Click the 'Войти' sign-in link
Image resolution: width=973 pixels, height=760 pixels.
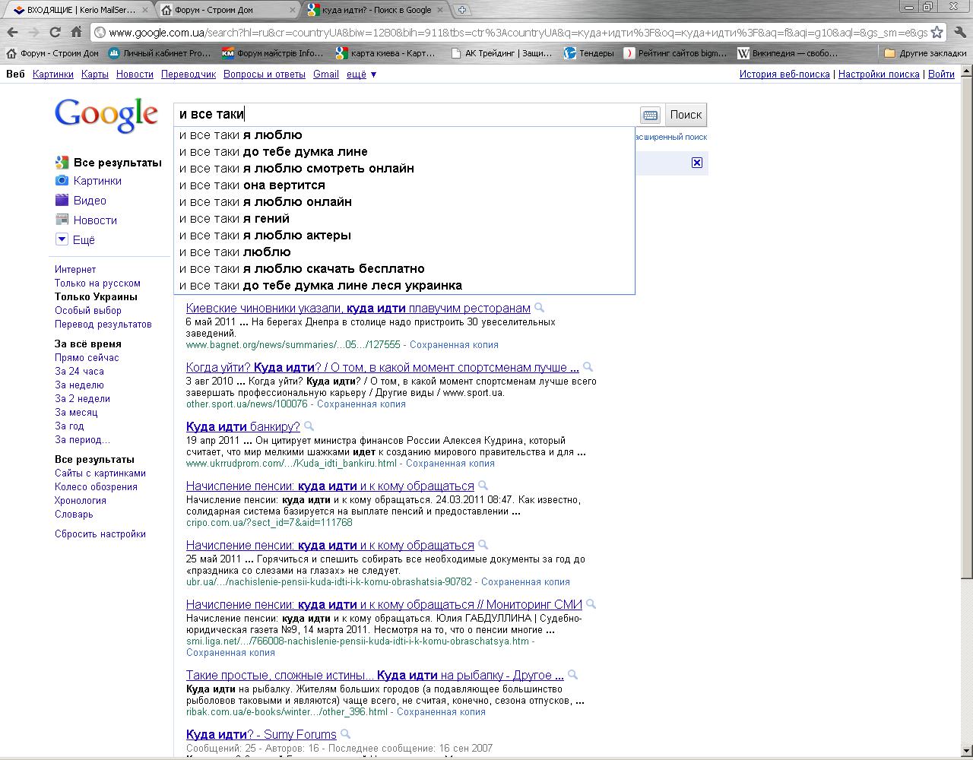coord(941,74)
